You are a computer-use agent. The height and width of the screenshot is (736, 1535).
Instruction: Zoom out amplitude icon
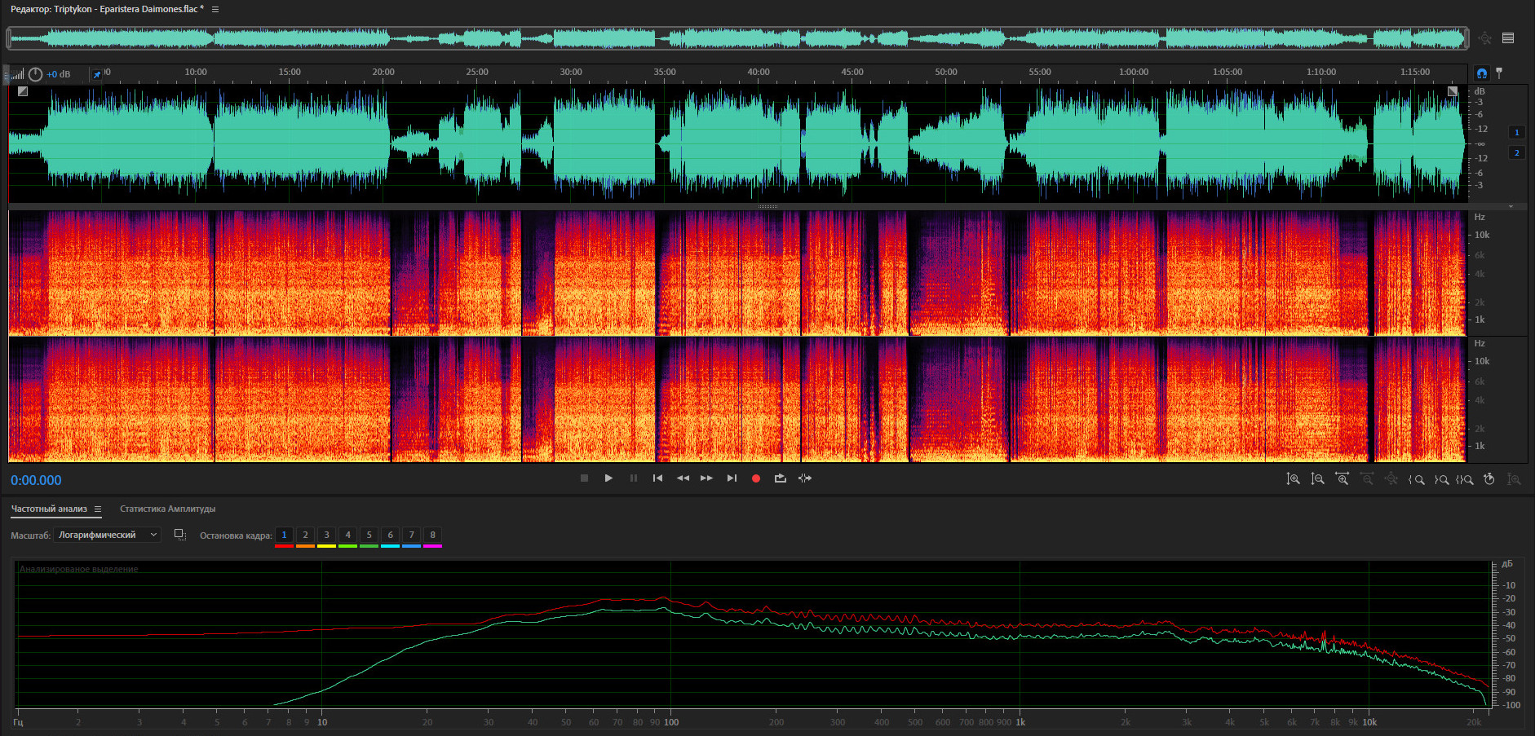[x=1317, y=479]
